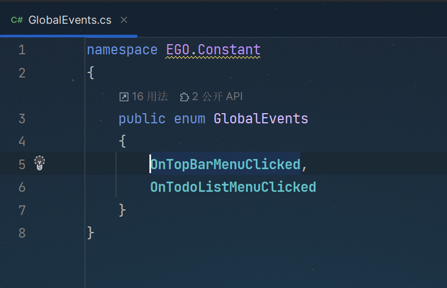Close the GlobalEvents.cs tab
Image resolution: width=447 pixels, height=288 pixels.
[124, 20]
